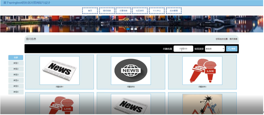Open the second-row red microphones thumbnail
The width and height of the screenshot is (264, 115).
coord(60,104)
